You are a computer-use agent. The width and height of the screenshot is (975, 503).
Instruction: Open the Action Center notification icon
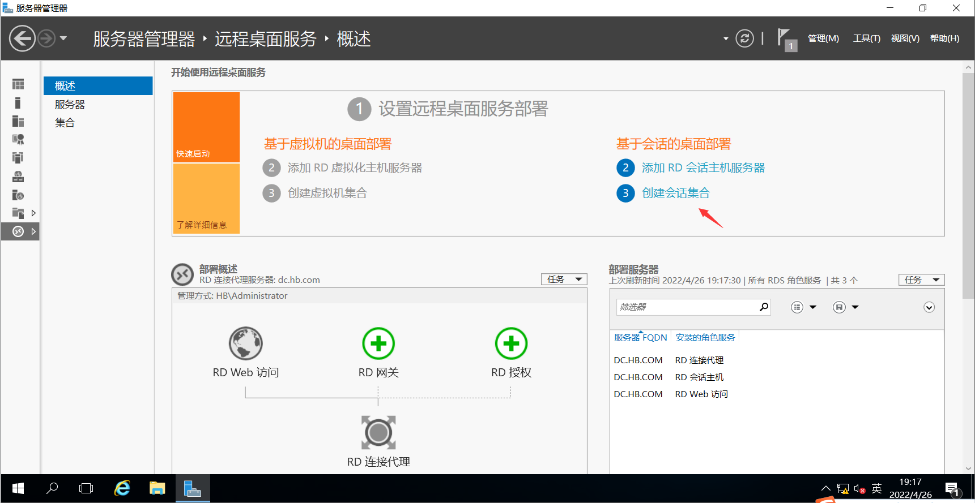(x=952, y=489)
